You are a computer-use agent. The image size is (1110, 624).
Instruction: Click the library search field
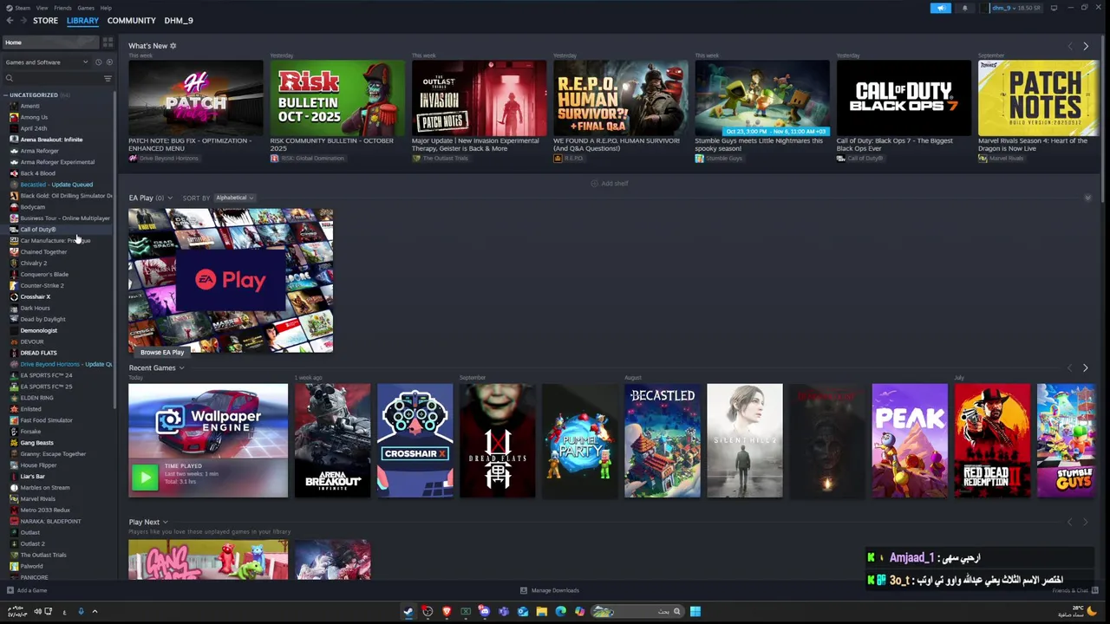pos(56,78)
